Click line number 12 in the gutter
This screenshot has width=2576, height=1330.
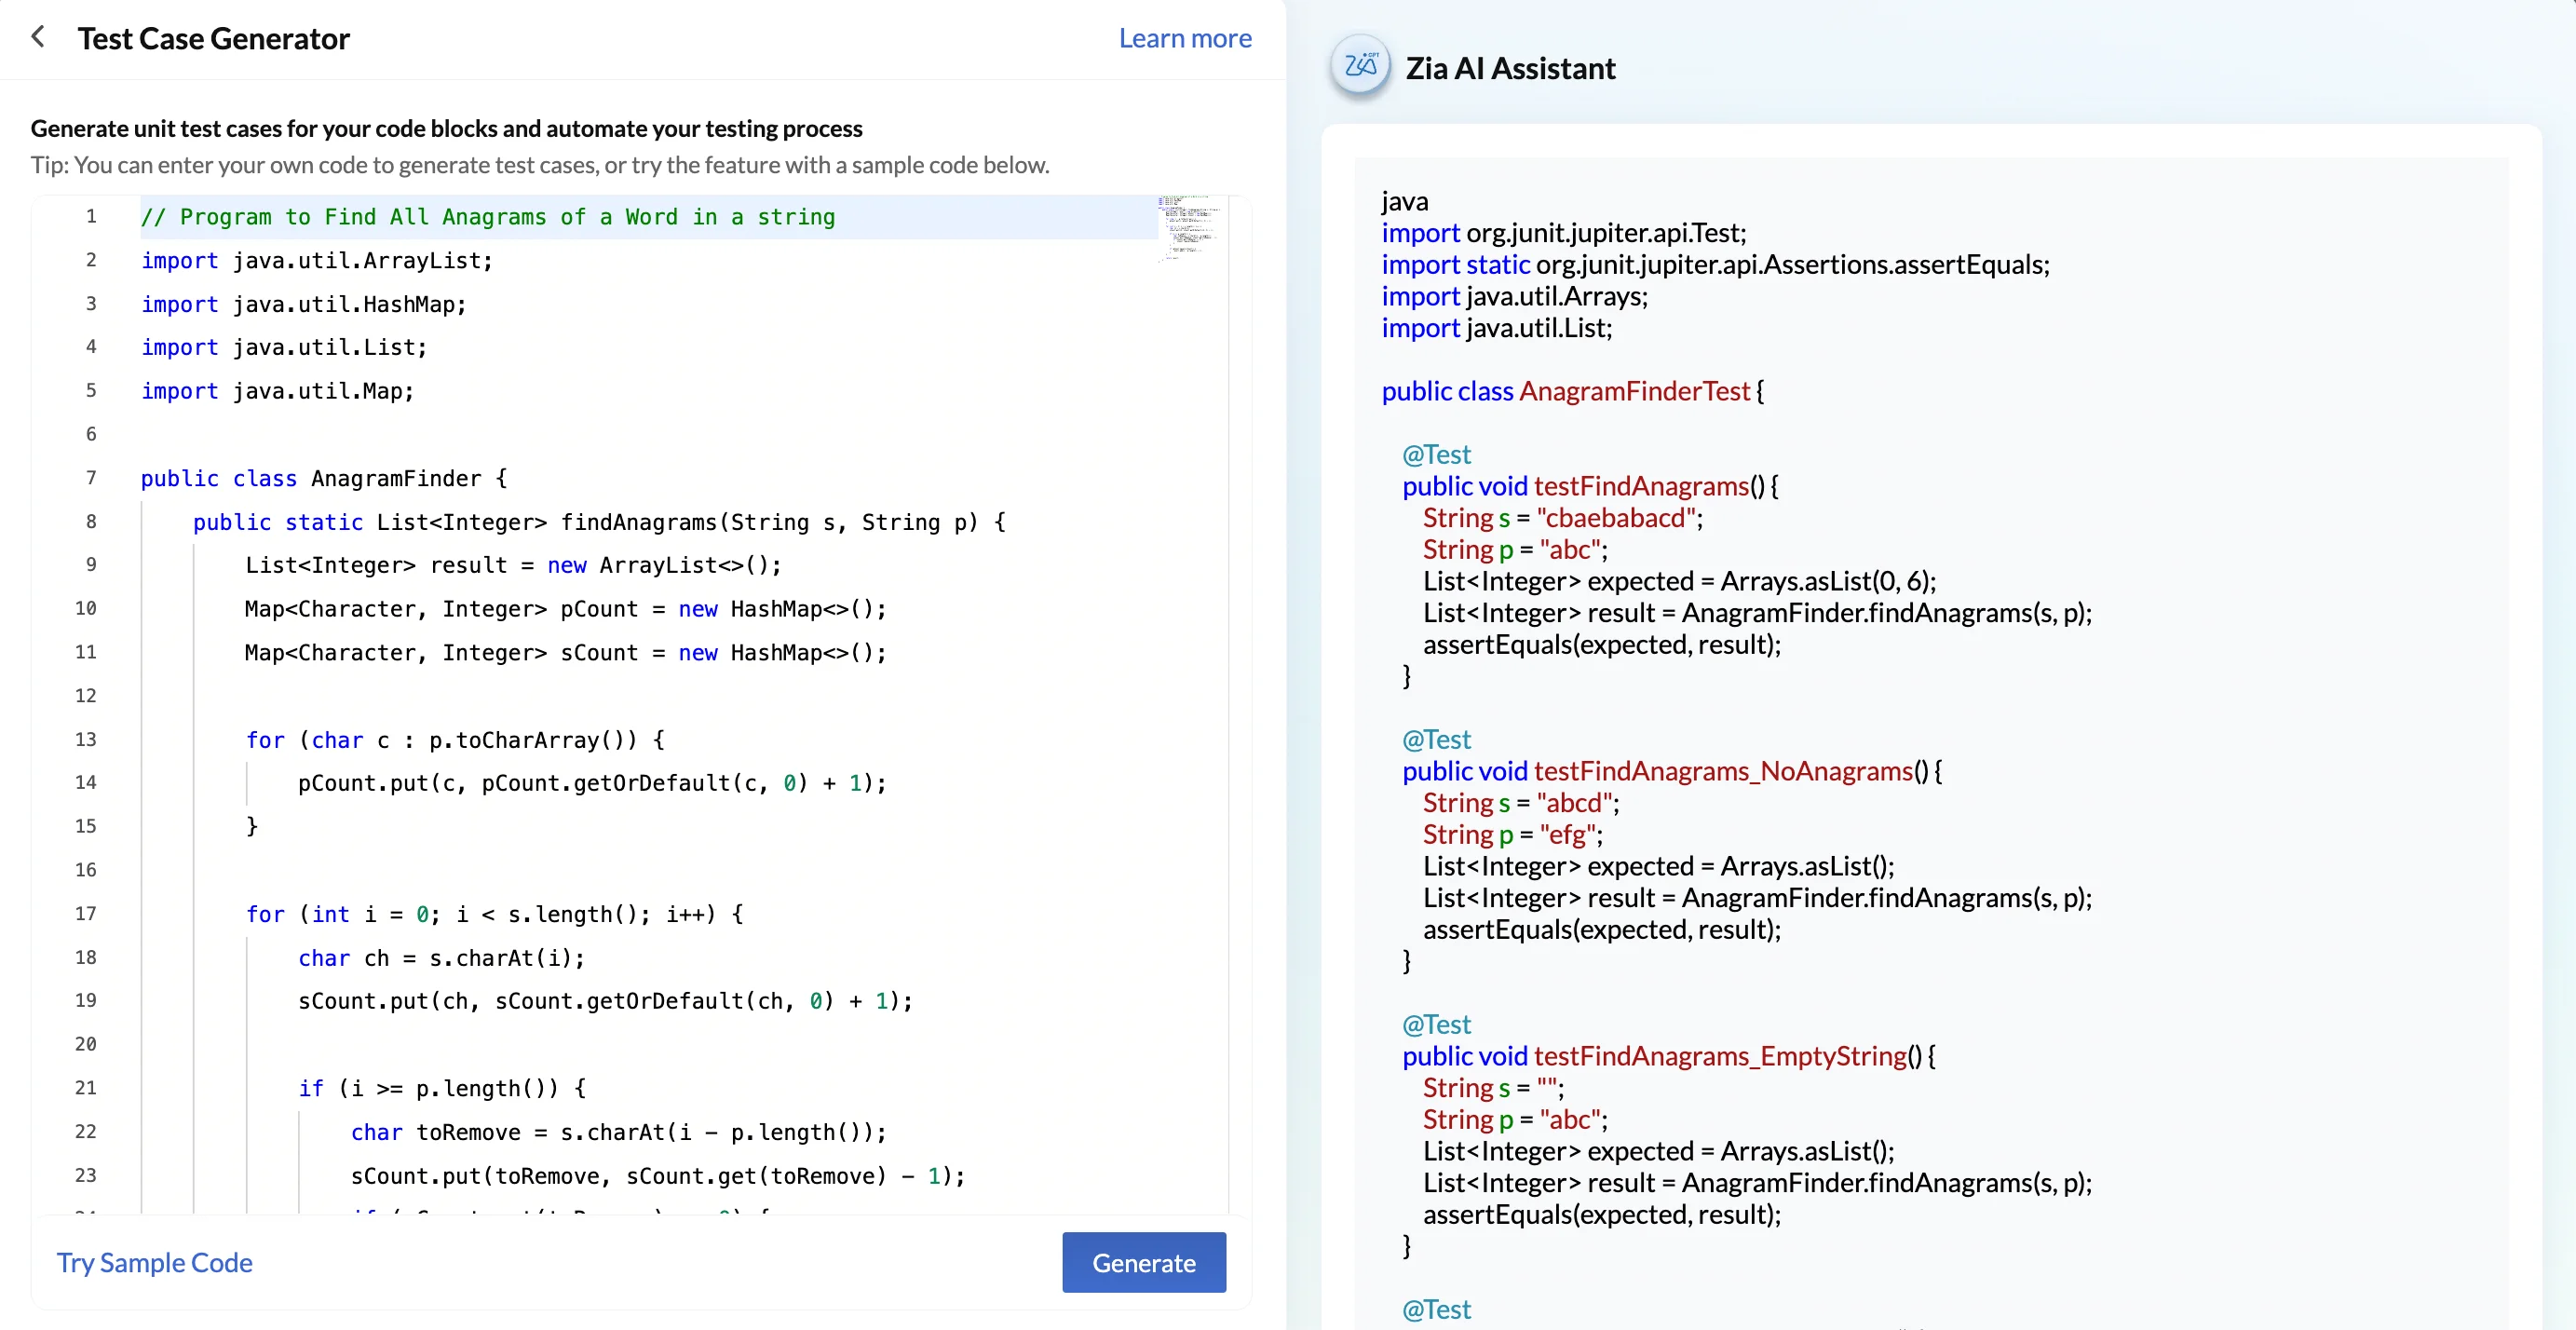[x=86, y=695]
